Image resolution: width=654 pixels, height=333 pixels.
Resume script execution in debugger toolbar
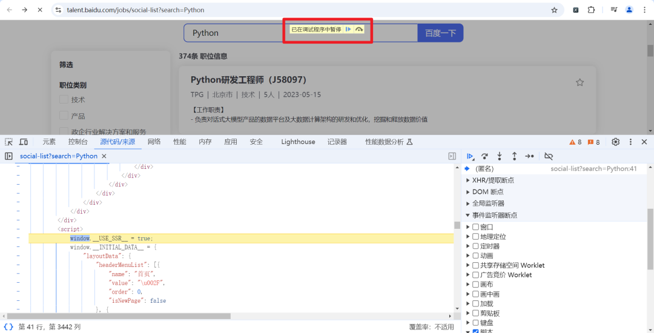coord(470,156)
